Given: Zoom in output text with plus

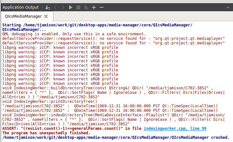Looking at the screenshot, I should point(94,7).
